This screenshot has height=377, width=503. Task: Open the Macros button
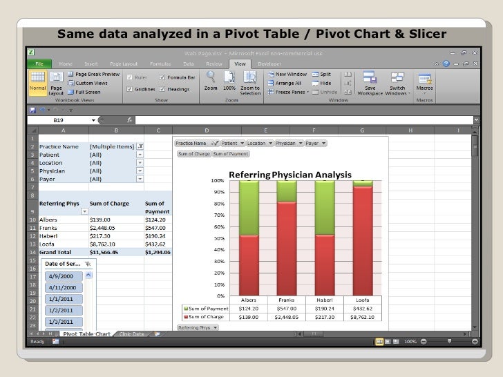pos(424,83)
